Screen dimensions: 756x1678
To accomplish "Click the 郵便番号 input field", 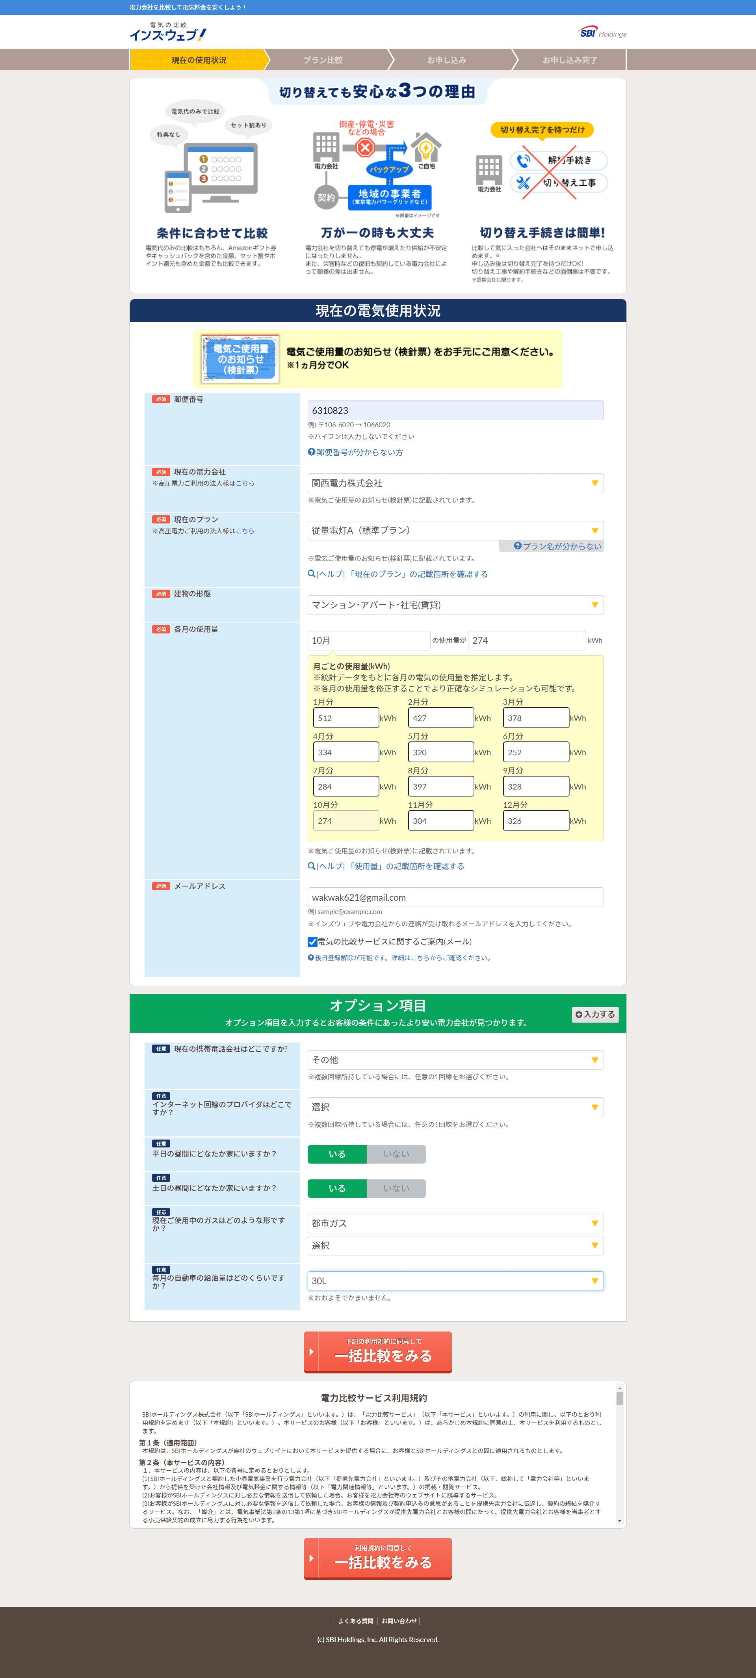I will coord(455,410).
